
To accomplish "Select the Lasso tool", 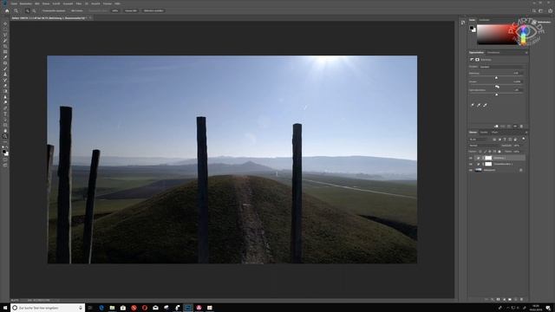I will pos(5,35).
